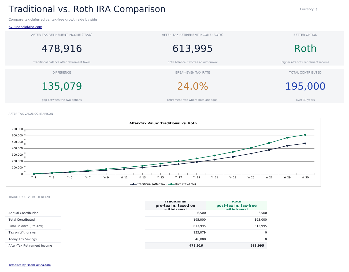Screen dimensions: 349x272
Task: Click the 'Annual Contribution' row label
Action: coord(23,213)
